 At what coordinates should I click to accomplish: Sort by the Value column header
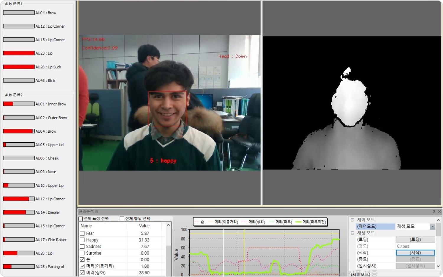coord(144,226)
